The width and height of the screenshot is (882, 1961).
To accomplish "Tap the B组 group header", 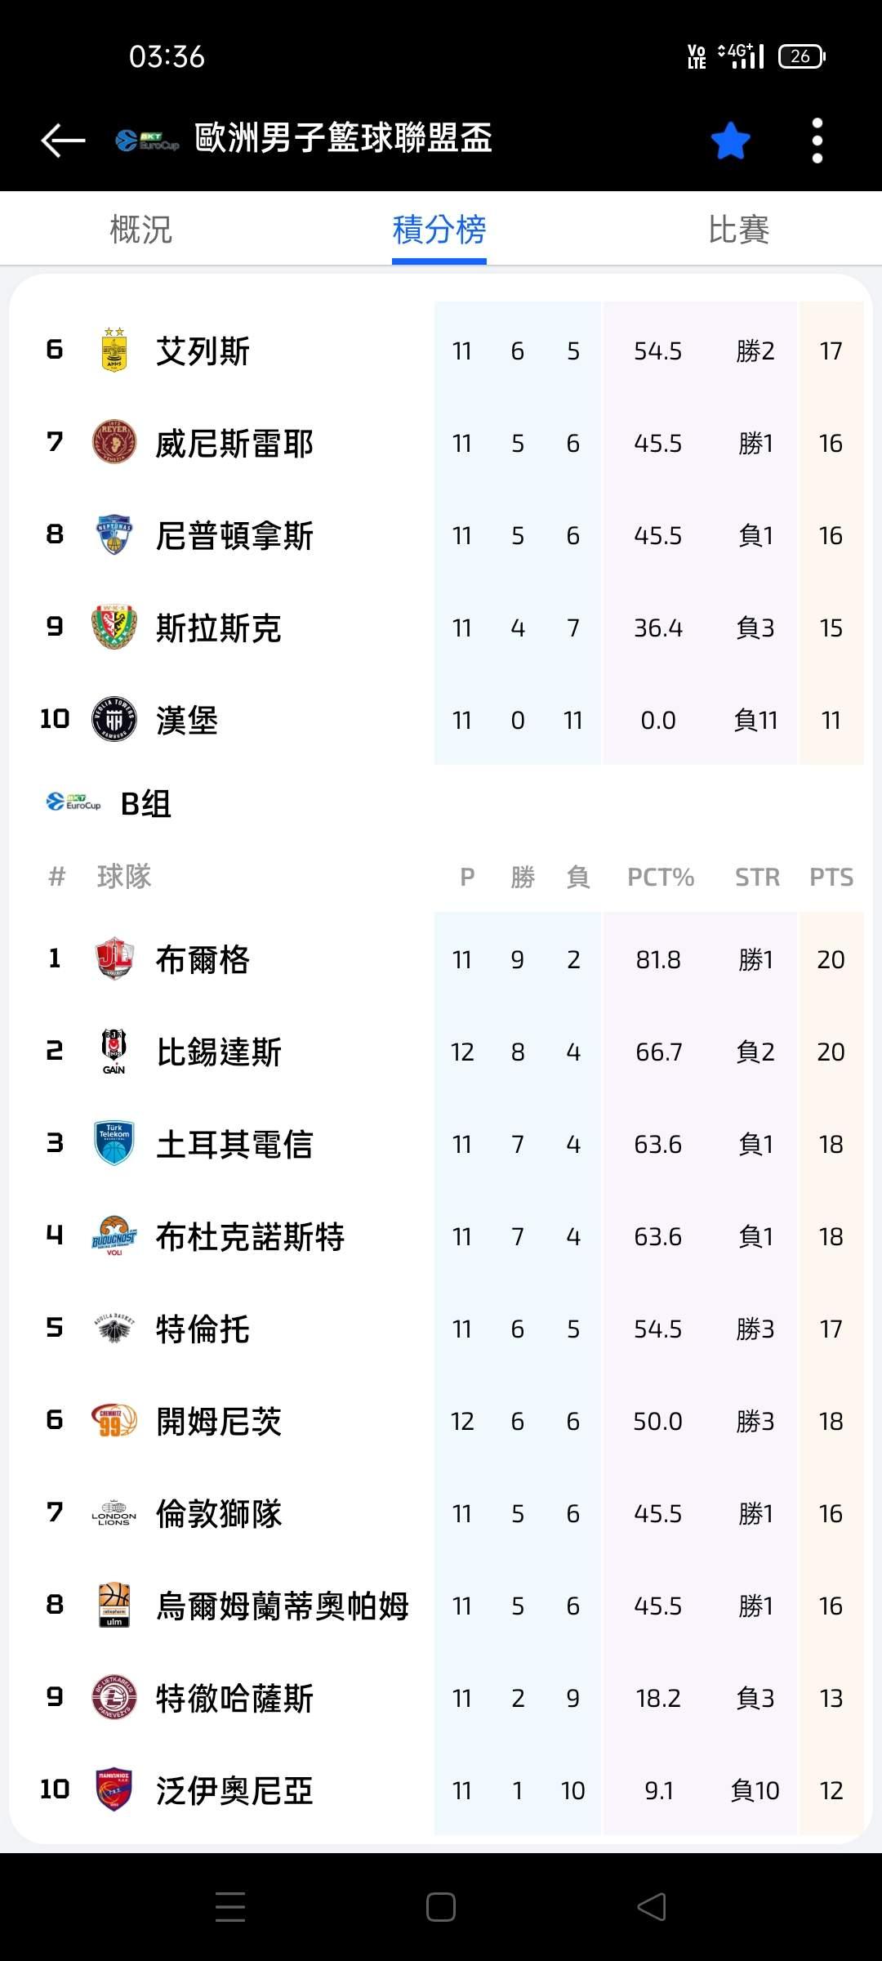I will [145, 804].
